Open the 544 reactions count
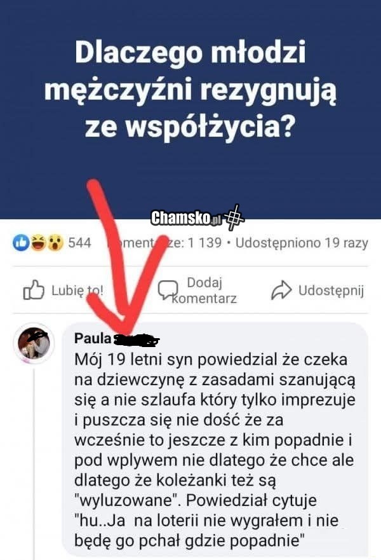Viewport: 381px width, 560px height. (x=79, y=243)
